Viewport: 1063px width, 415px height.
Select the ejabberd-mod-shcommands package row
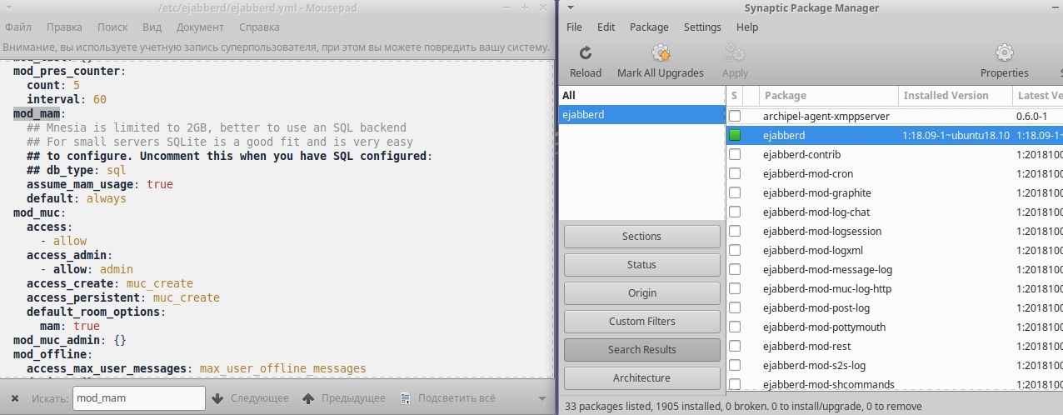click(x=895, y=384)
